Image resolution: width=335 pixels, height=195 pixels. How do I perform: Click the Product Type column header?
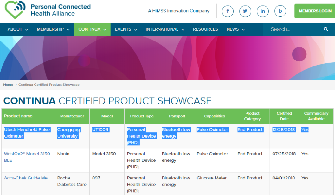click(x=142, y=116)
